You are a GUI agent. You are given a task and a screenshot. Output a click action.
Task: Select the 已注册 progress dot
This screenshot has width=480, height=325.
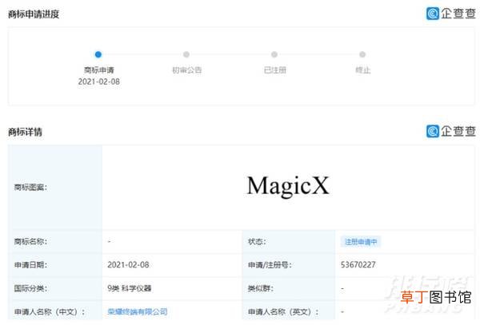[x=274, y=54]
